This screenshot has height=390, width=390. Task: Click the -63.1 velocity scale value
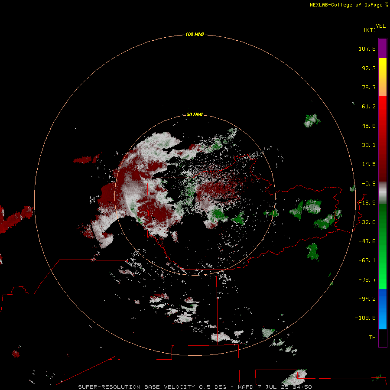point(367,260)
